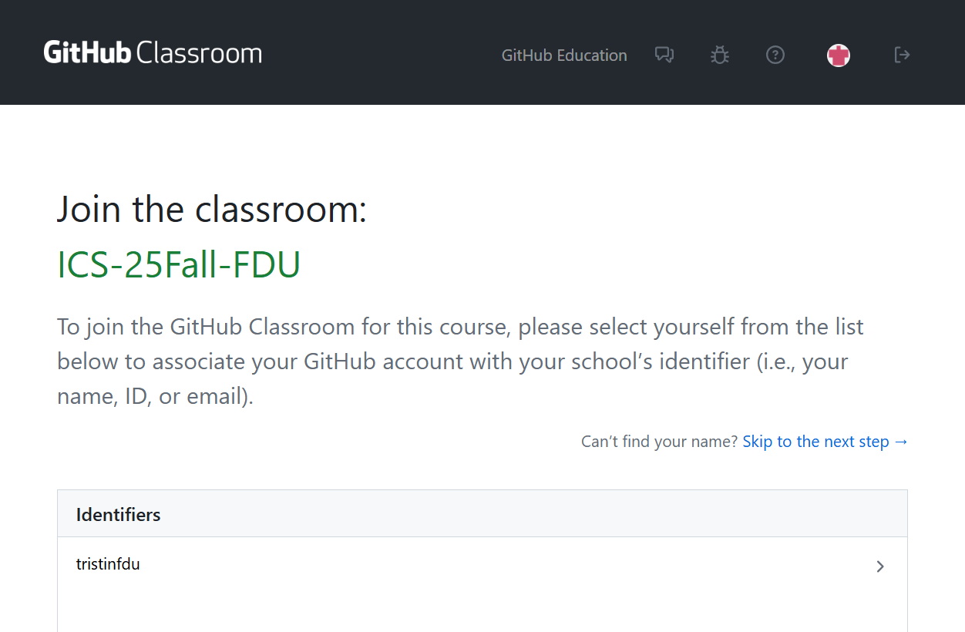965x632 pixels.
Task: Click the Identifiers list header
Action: (x=119, y=515)
